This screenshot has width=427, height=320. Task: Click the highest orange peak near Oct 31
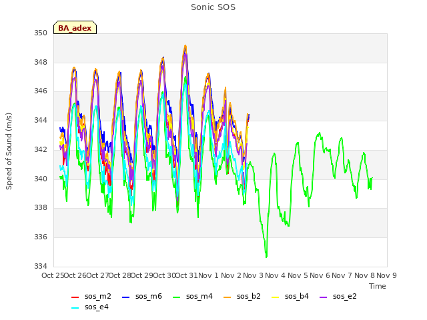(185, 46)
